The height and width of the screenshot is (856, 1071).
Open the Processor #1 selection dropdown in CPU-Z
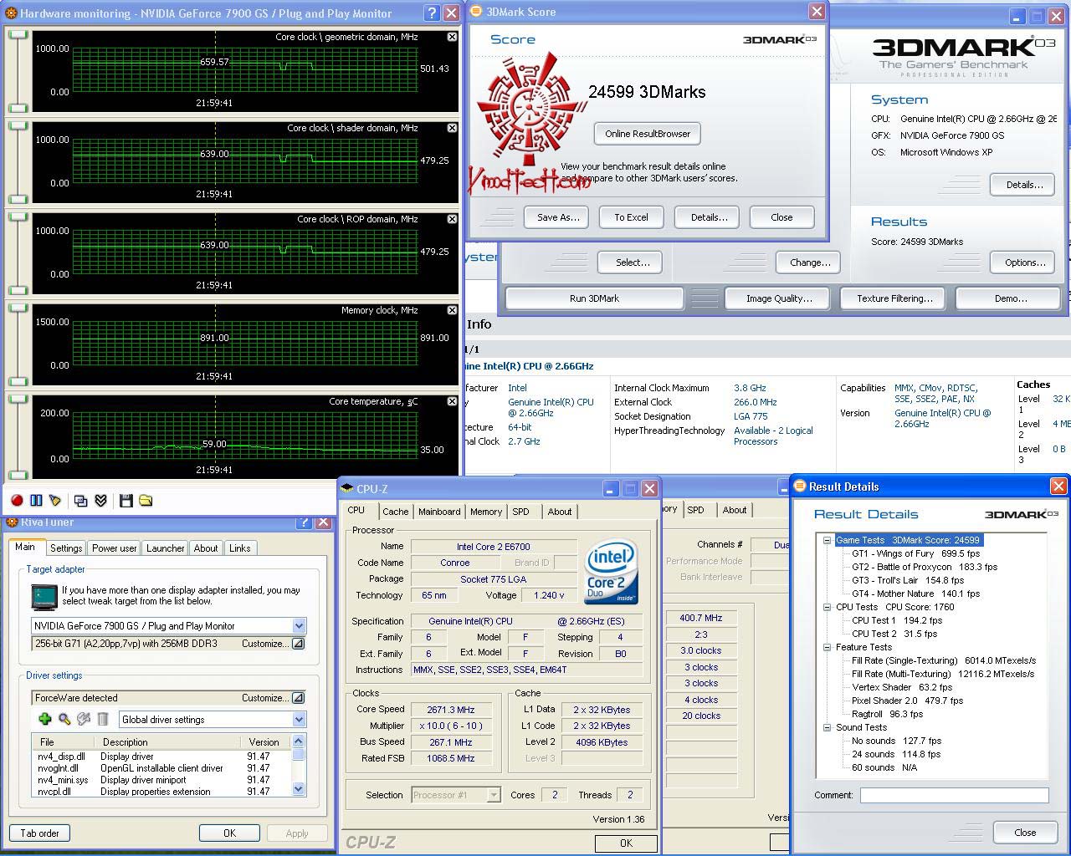pyautogui.click(x=494, y=795)
